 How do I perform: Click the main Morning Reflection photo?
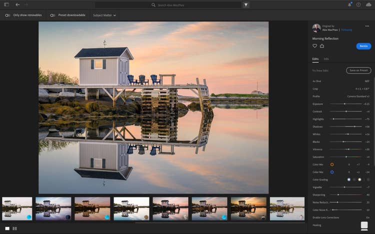pos(153,108)
